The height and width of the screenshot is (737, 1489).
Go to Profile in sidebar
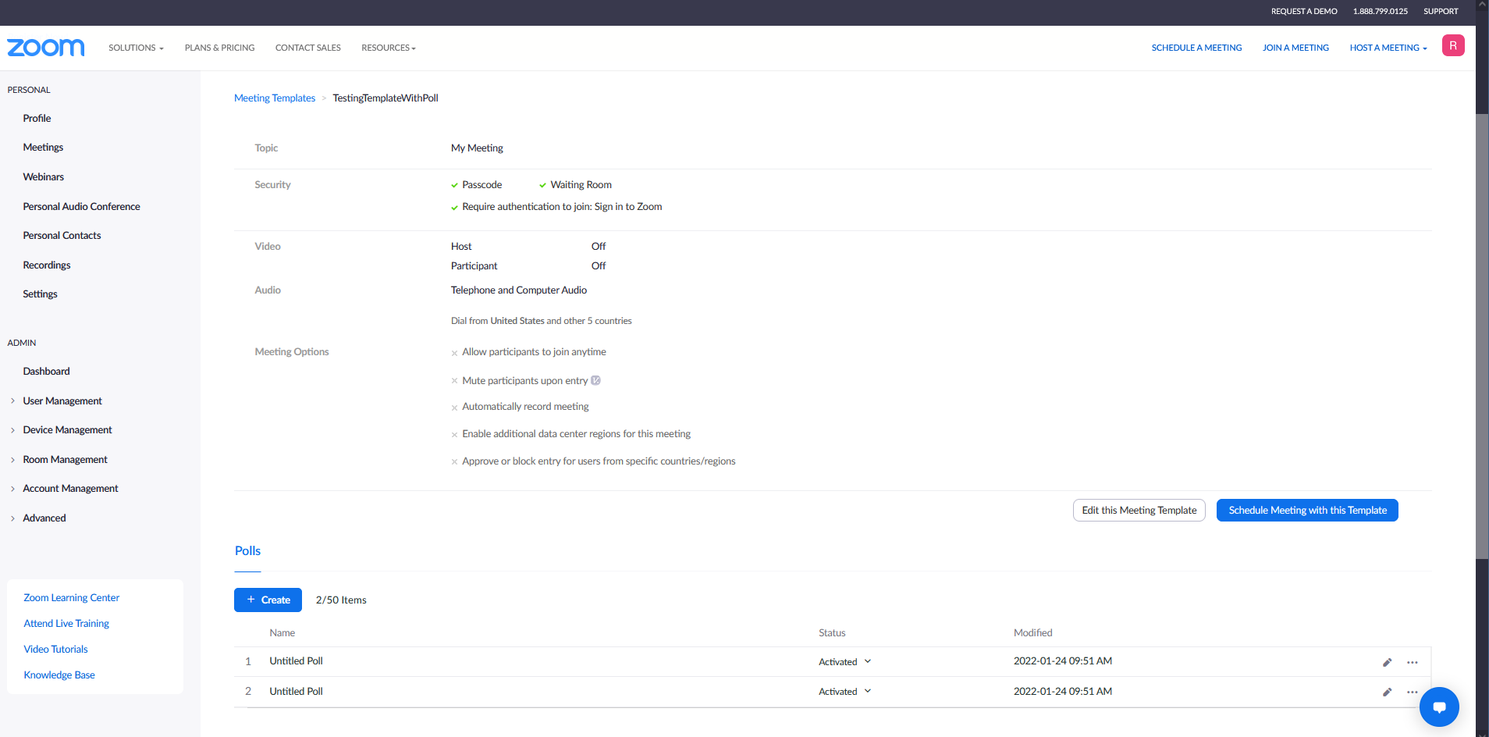(x=37, y=119)
